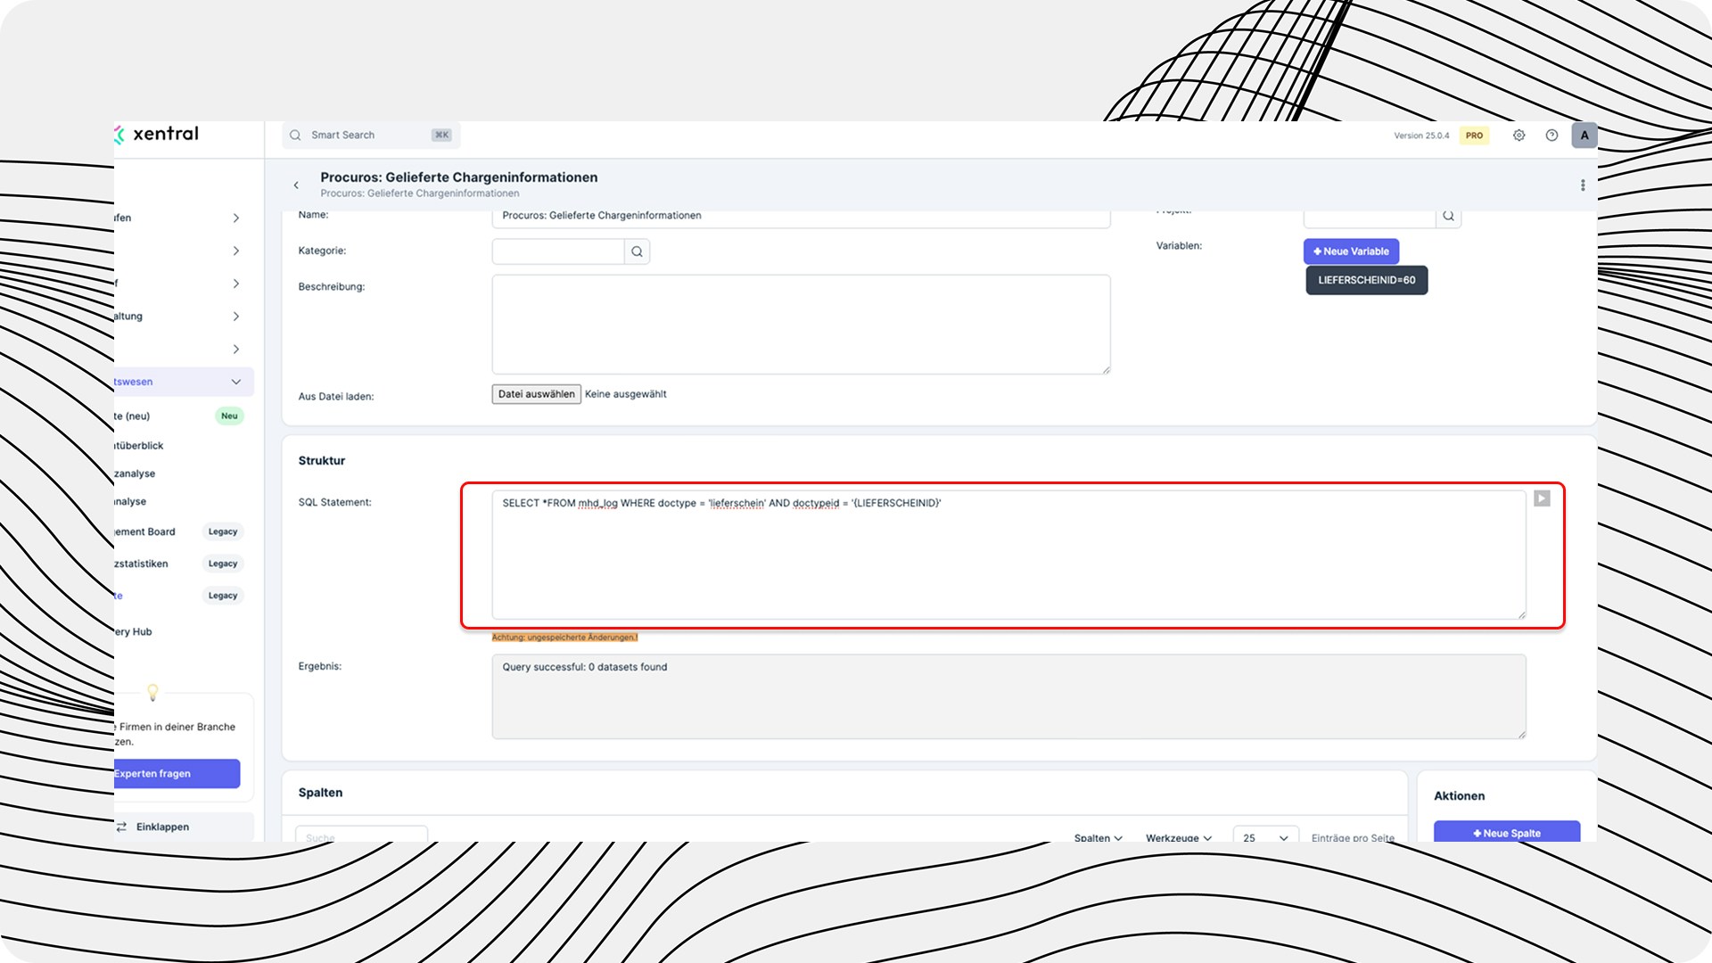This screenshot has width=1712, height=963.
Task: Click the Neue Spalte button
Action: pyautogui.click(x=1506, y=832)
